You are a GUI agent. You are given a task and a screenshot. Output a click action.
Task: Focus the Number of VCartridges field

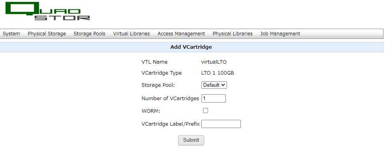coord(214,98)
